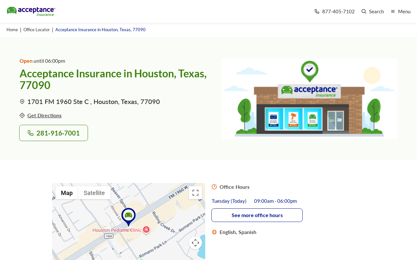Toggle fullscreen map view
This screenshot has width=417, height=260.
[195, 193]
